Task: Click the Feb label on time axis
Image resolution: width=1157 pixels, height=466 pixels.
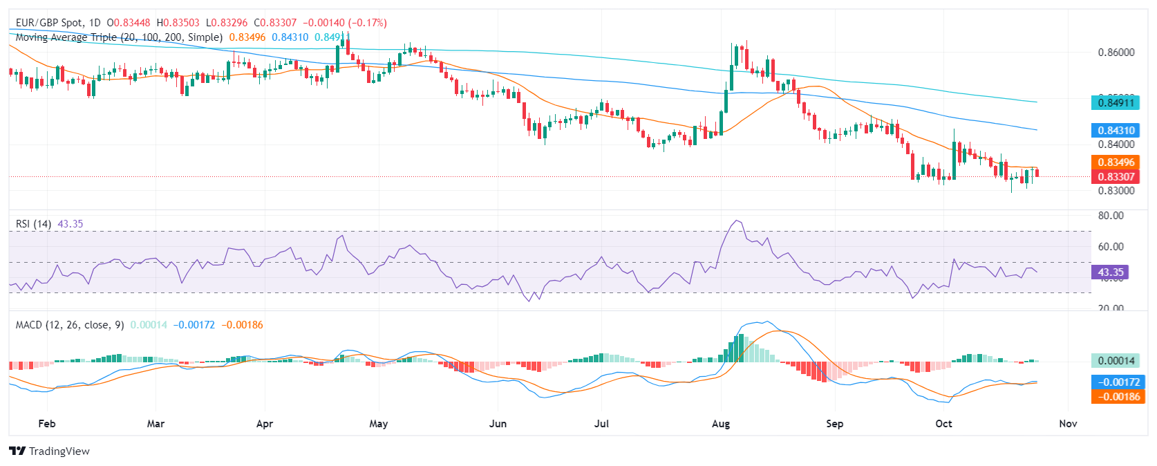Action: point(46,424)
